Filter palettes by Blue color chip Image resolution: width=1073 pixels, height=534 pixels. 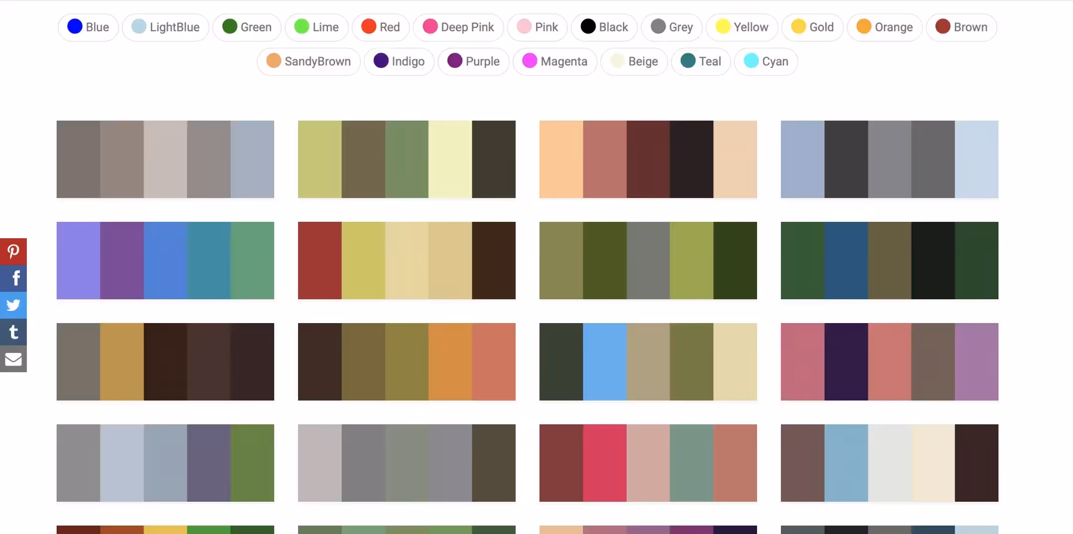(x=88, y=27)
